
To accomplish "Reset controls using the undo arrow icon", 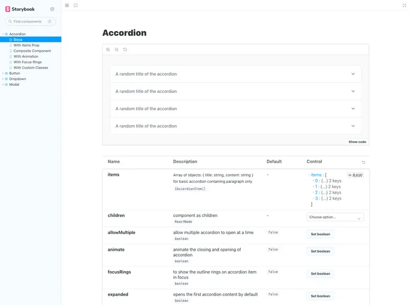I will 364,162.
